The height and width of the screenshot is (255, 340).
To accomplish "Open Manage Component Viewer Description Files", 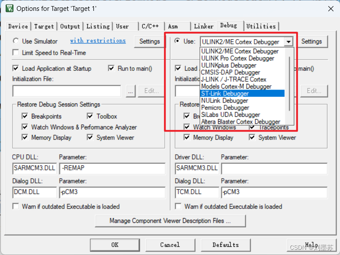I will click(170, 221).
